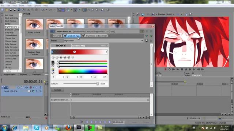234x131 pixels.
Task: Select previous gradient point arrow icon
Action: (x=61, y=57)
